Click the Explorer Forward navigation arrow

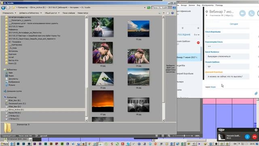click(x=8, y=8)
